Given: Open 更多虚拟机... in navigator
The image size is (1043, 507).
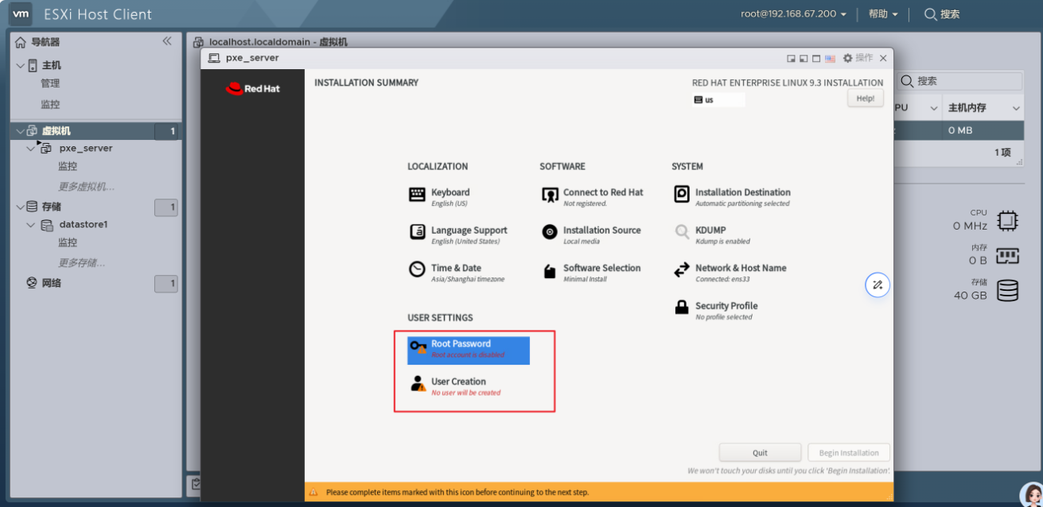Looking at the screenshot, I should pyautogui.click(x=86, y=186).
